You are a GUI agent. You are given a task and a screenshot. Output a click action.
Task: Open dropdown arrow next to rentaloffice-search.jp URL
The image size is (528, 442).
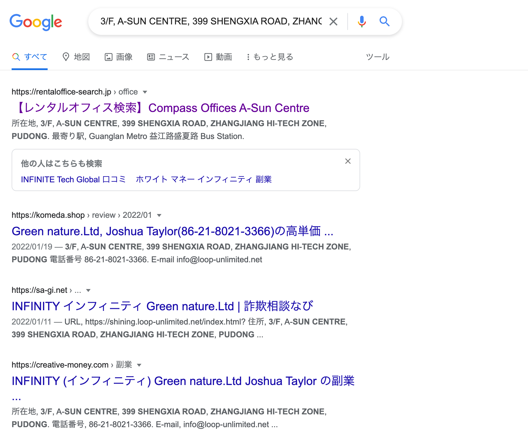145,92
